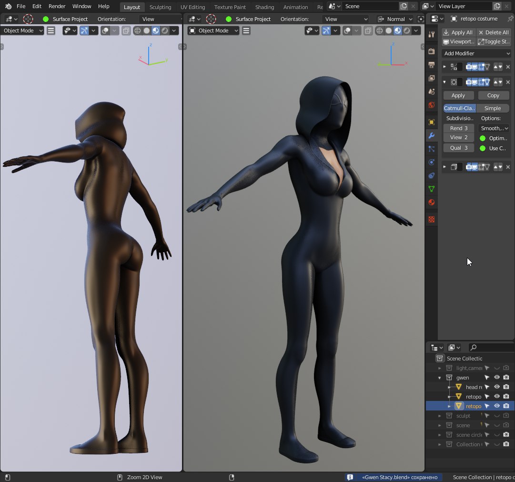Expand the light,camera collection

440,368
